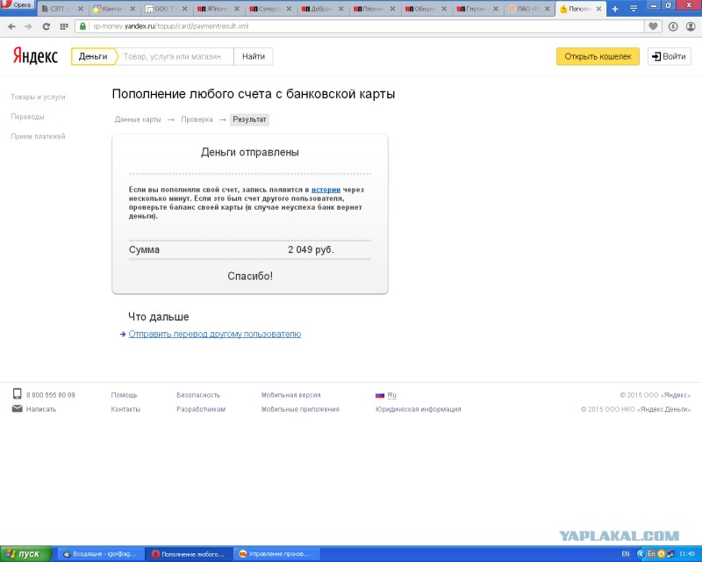This screenshot has height=562, width=702.
Task: Open the Помощь footer link
Action: coord(124,395)
